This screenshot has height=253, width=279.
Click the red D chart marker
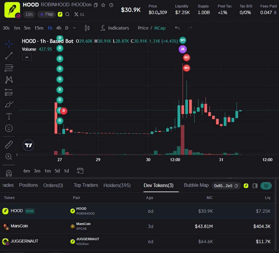point(64,111)
